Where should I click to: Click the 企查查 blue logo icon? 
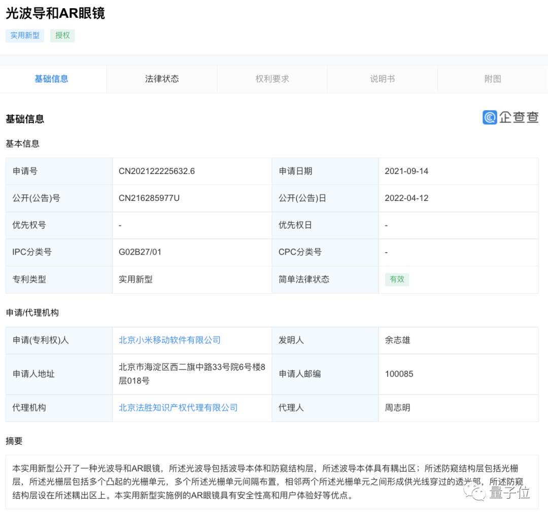pyautogui.click(x=489, y=117)
